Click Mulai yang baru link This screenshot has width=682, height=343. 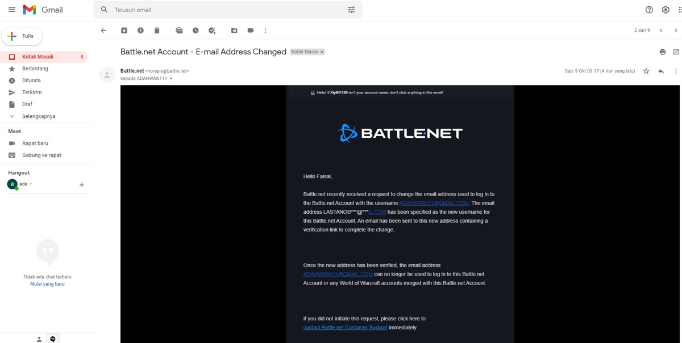[x=47, y=284]
